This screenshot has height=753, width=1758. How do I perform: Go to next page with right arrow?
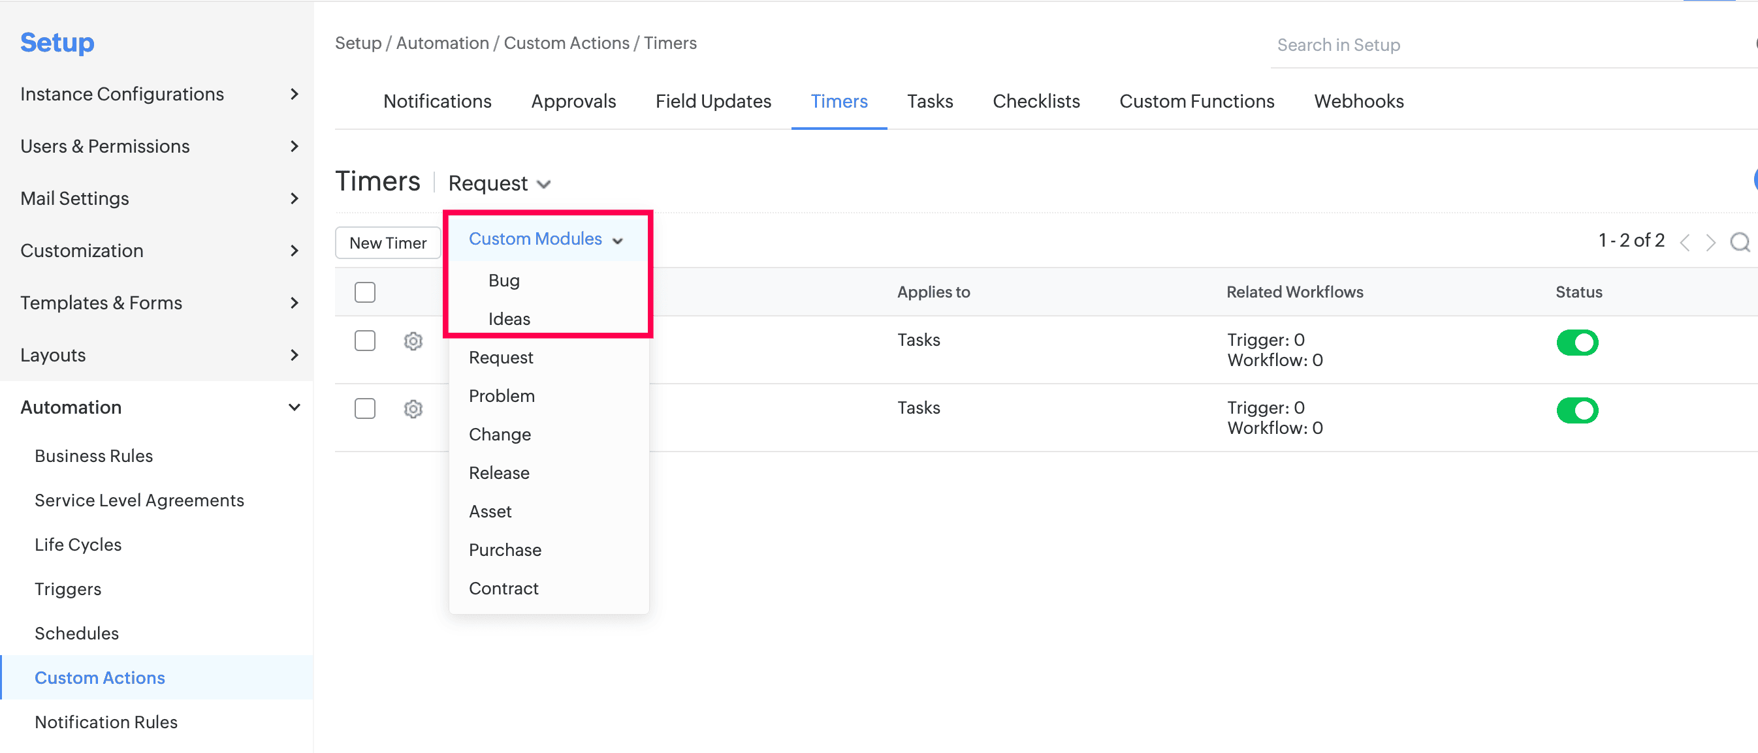click(1710, 242)
